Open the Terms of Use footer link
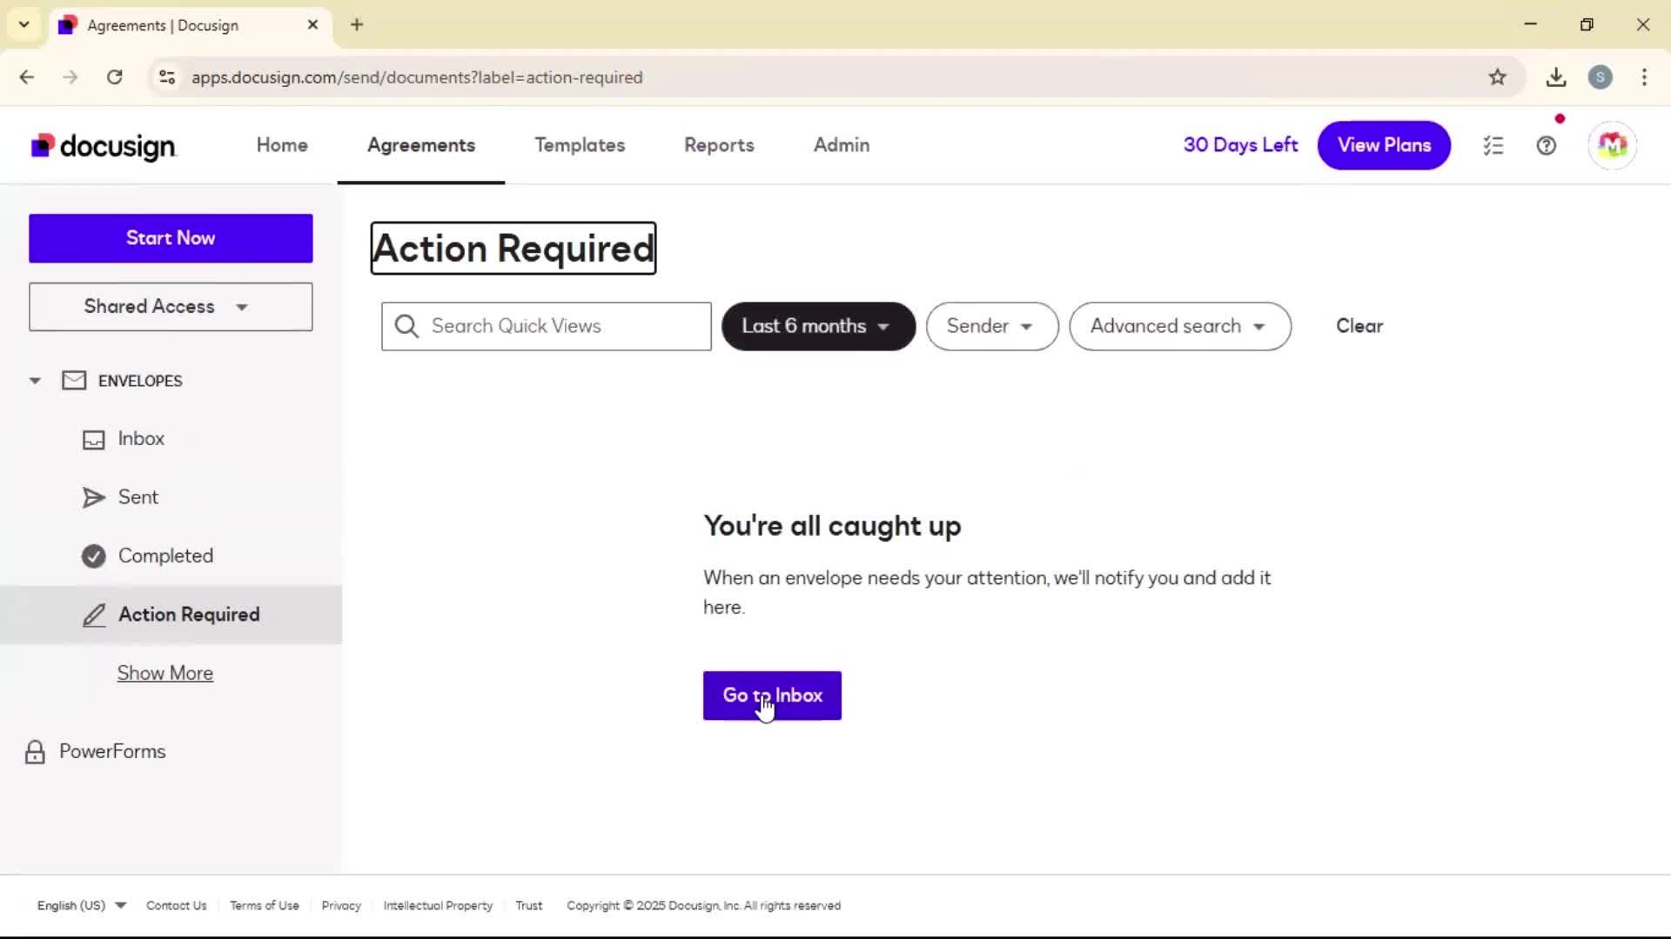 [x=265, y=905]
